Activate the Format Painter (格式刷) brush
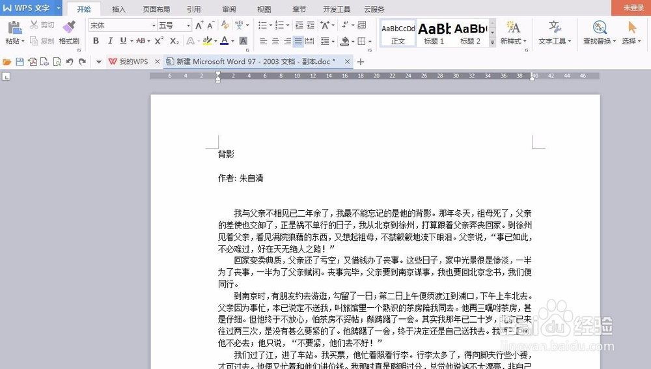Screen dimensions: 651x369 pyautogui.click(x=69, y=27)
